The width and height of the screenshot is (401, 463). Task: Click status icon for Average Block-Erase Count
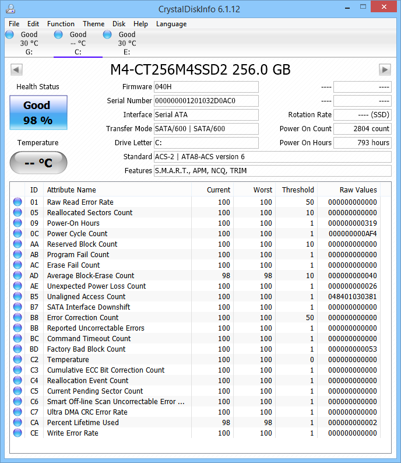click(x=17, y=275)
